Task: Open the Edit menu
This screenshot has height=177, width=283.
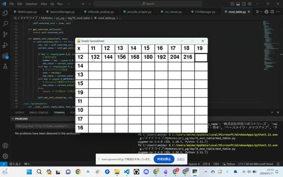Action: point(20,4)
